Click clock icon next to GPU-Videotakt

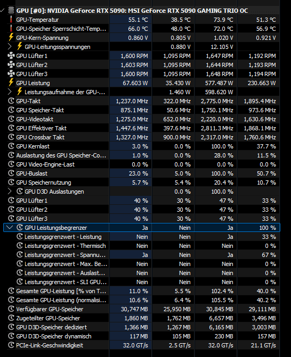click(11, 119)
